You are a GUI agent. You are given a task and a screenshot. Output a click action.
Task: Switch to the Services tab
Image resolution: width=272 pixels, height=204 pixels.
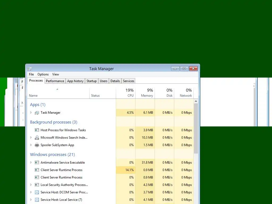click(129, 81)
